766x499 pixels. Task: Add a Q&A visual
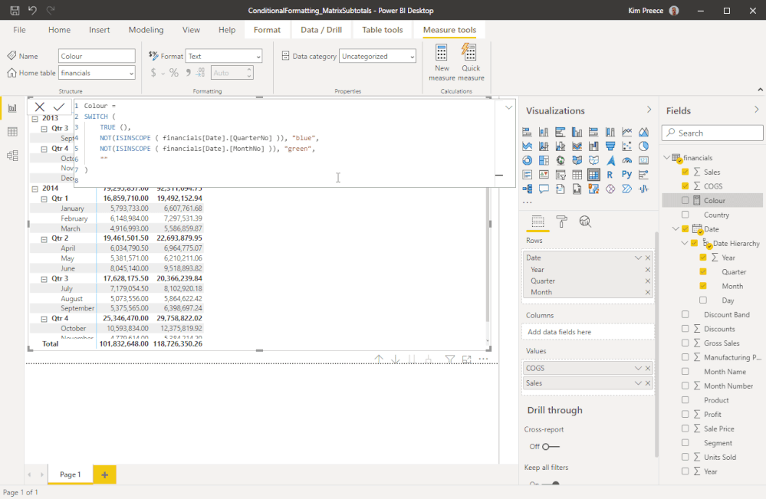(x=544, y=189)
